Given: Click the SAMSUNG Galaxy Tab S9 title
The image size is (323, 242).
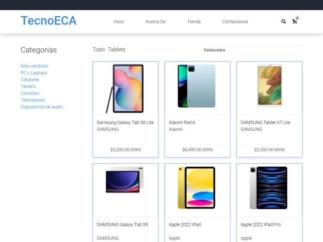Looking at the screenshot, I should [123, 225].
